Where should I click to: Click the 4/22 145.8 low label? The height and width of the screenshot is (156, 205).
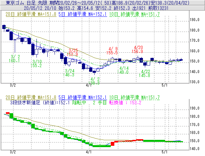145,73
